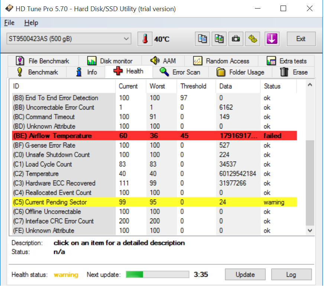
Task: Select the (C5) Current Pending Sector row
Action: tap(155, 202)
